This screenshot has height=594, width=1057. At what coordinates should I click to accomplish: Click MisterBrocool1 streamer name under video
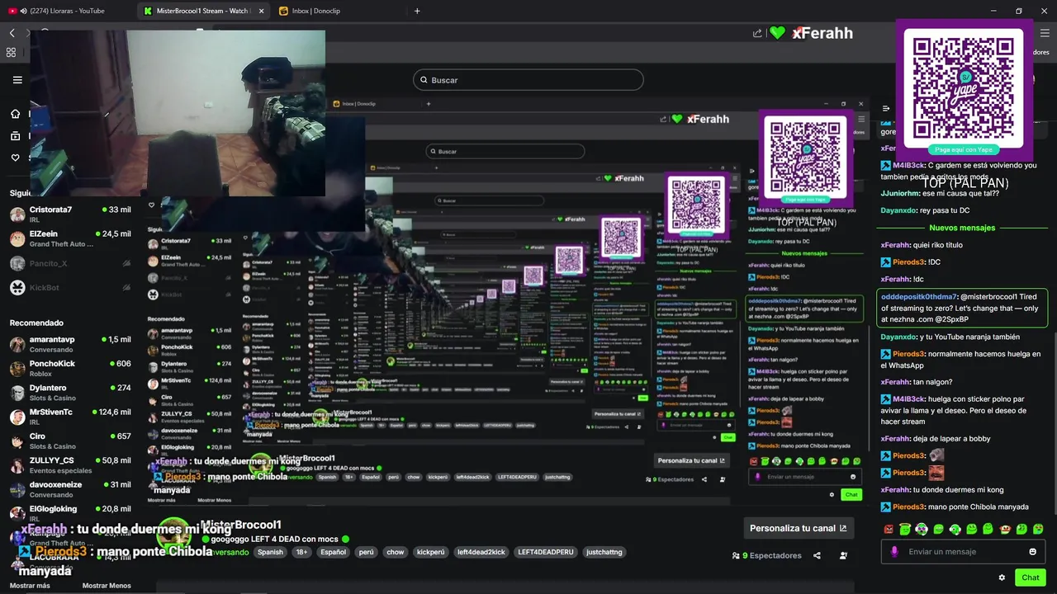pyautogui.click(x=241, y=525)
